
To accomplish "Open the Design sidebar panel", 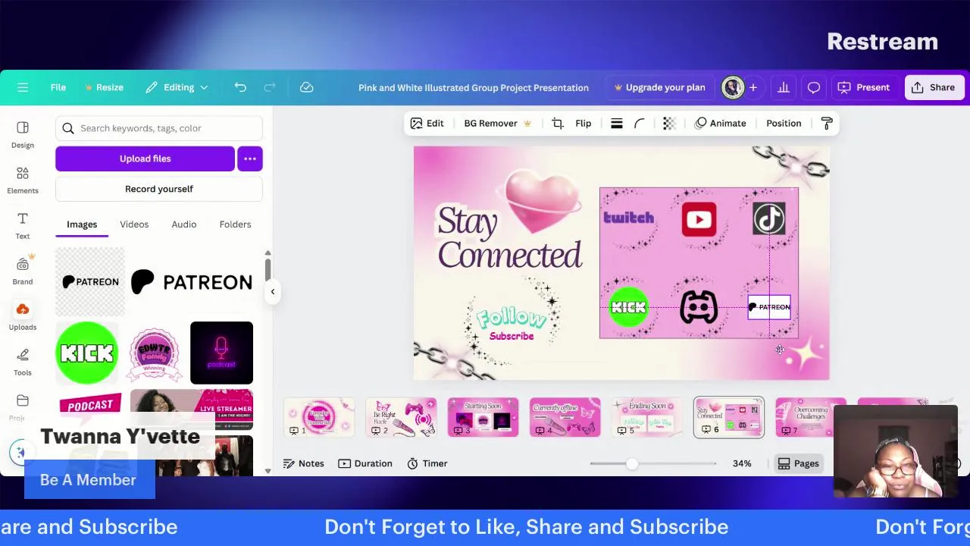I will (x=23, y=135).
